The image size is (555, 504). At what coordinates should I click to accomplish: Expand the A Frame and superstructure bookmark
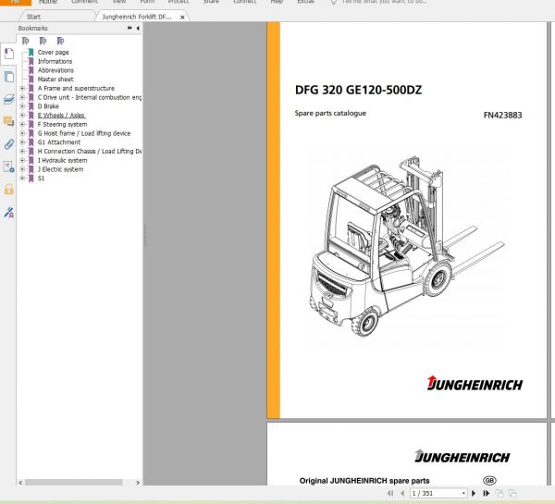tap(22, 88)
